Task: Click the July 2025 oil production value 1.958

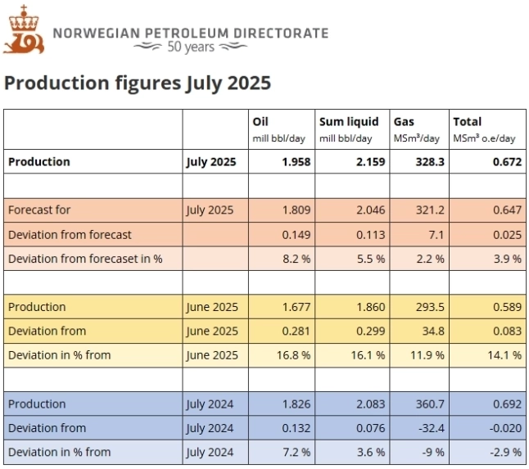Action: [296, 162]
